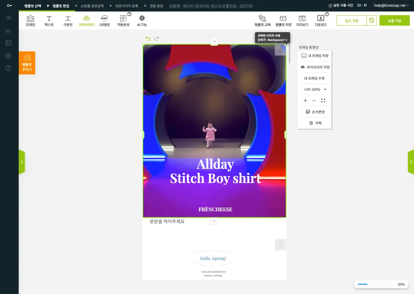Screen dimensions: 414x294
Task: Undo the last edit
Action: 148,39
